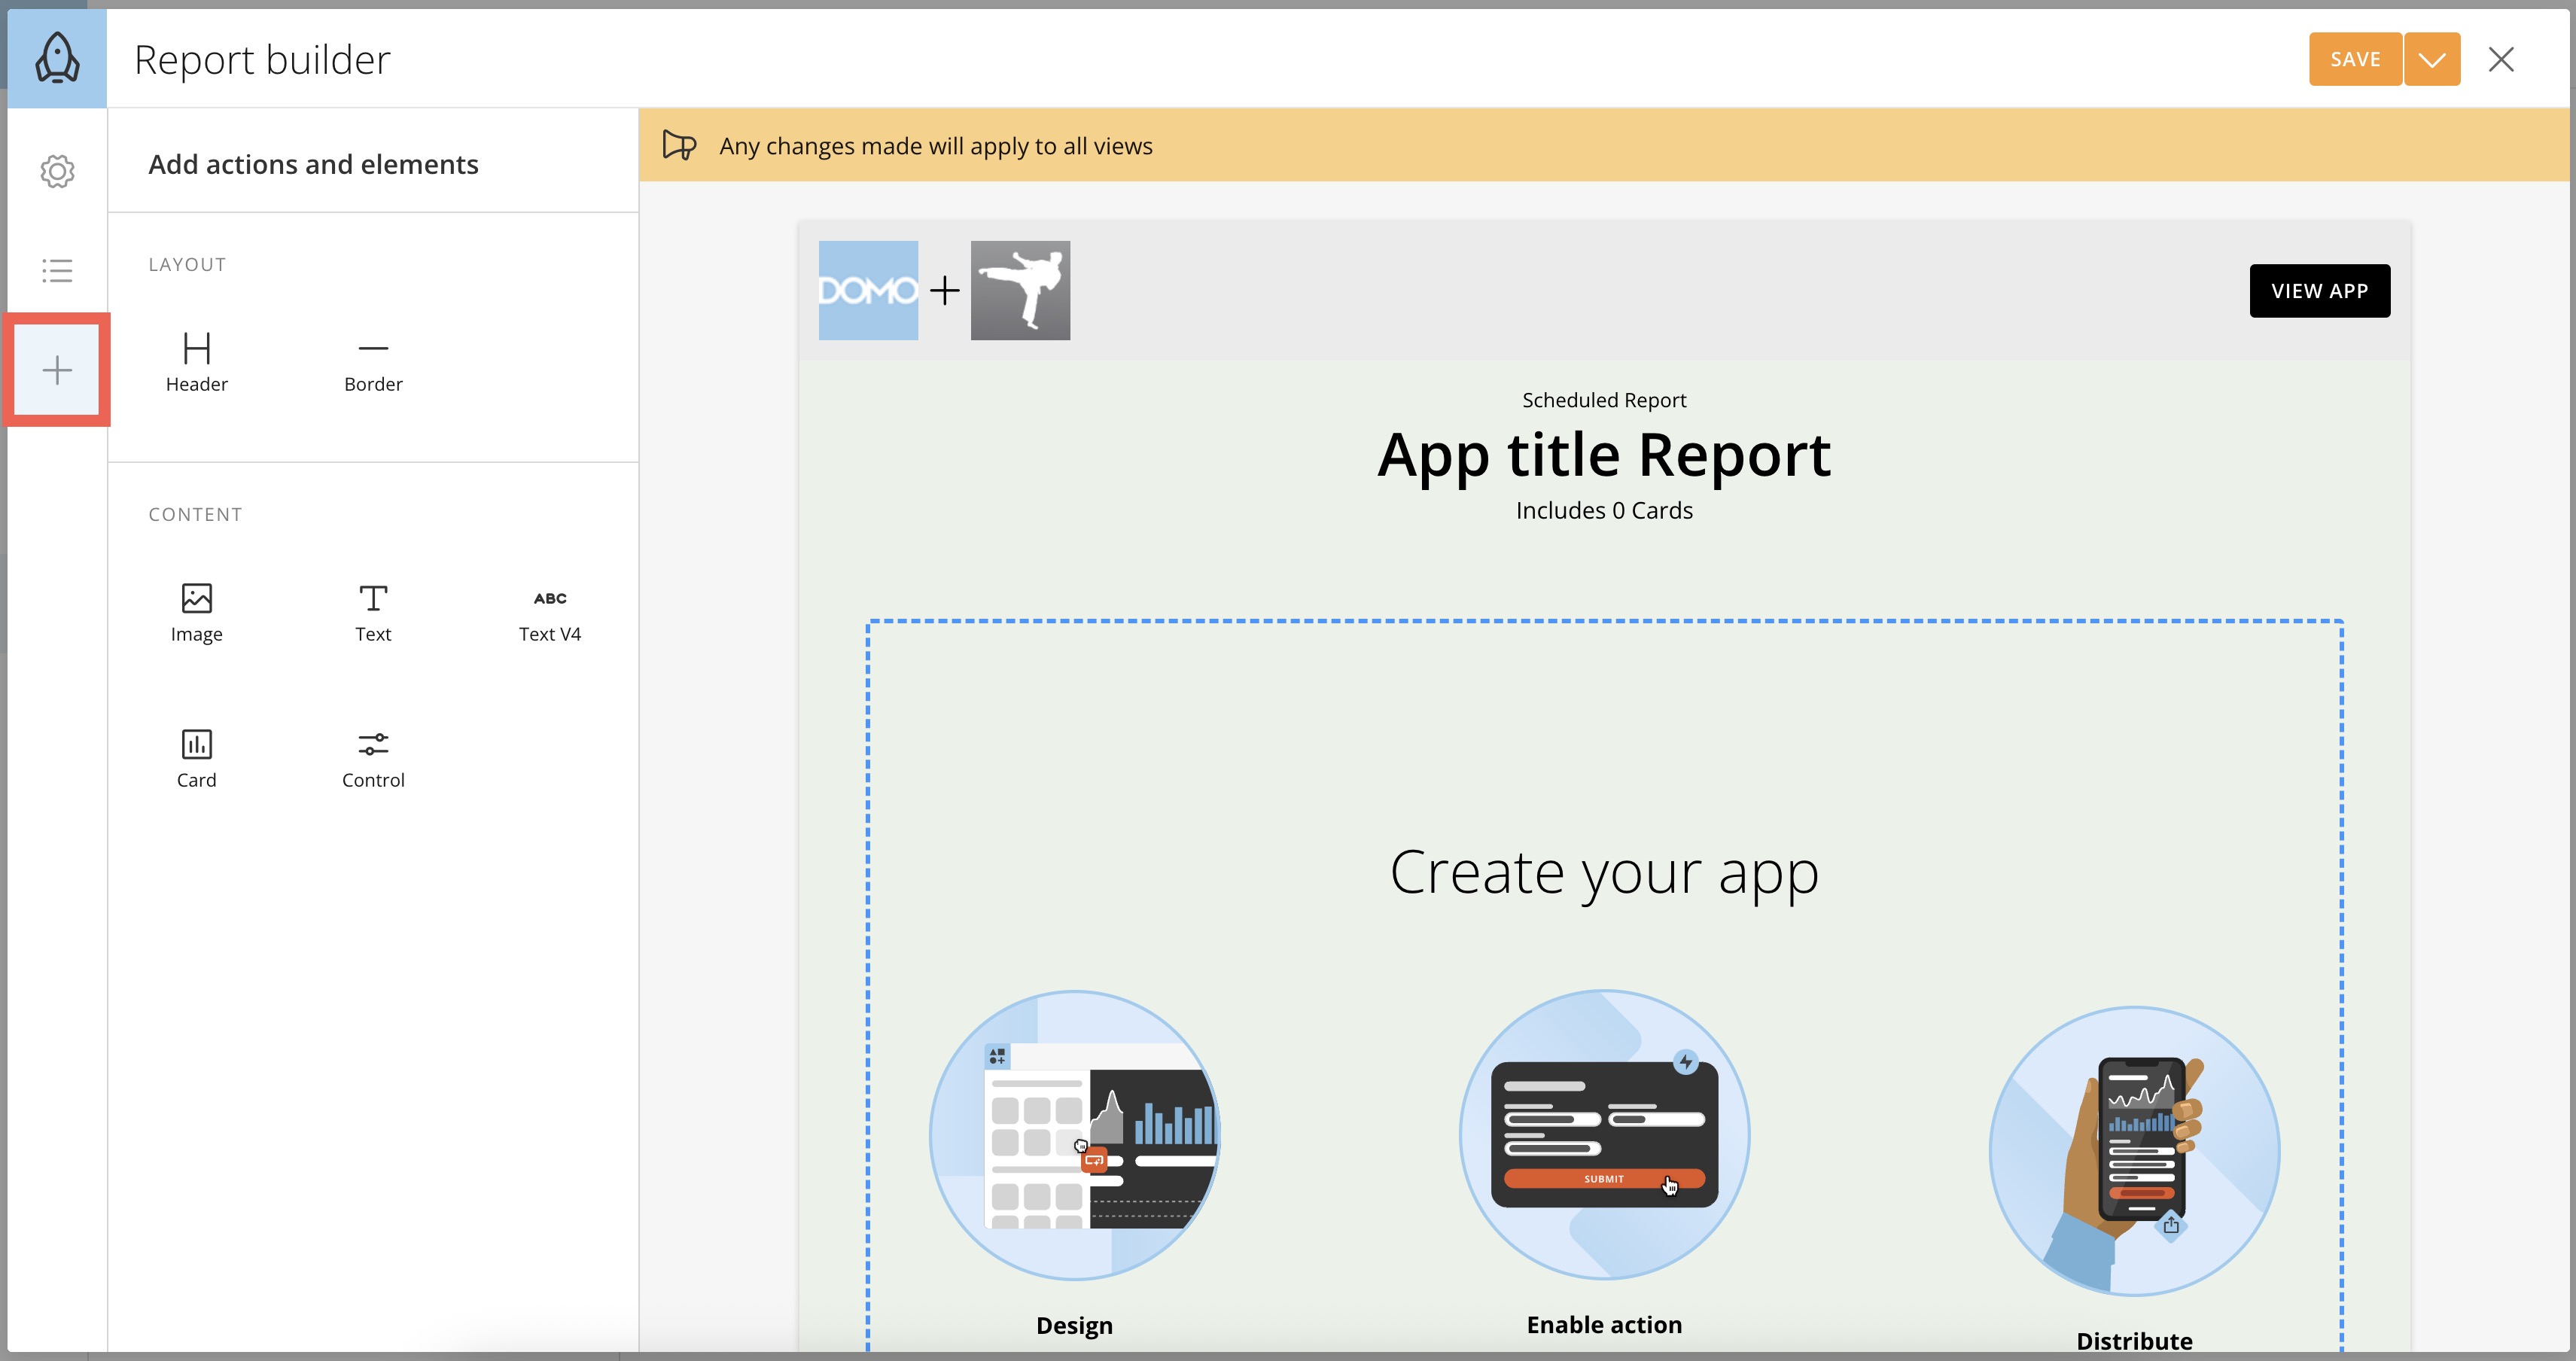Click the VIEW APP button
This screenshot has height=1361, width=2576.
click(2320, 290)
